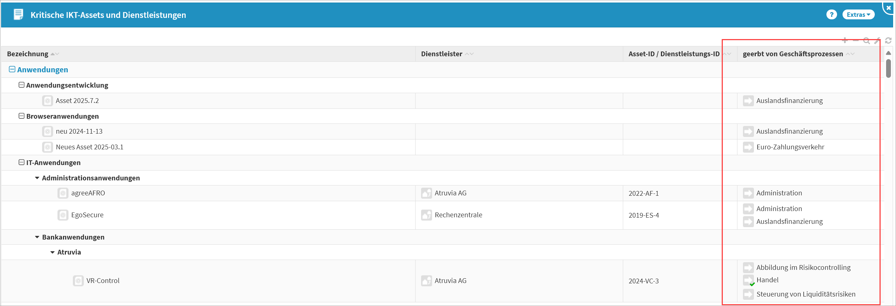Select the EgoSecure asset name
This screenshot has height=306, width=896.
[x=88, y=215]
